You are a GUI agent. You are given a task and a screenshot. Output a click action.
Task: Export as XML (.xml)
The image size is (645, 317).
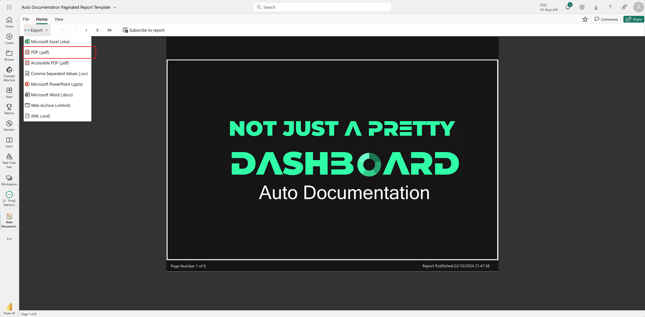57,116
